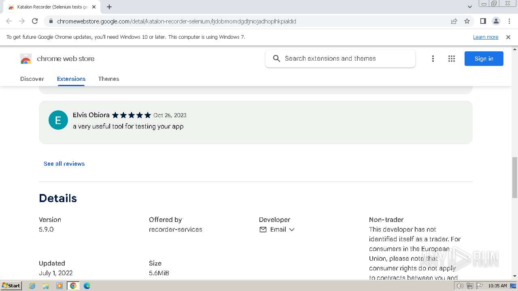Bookmark this tab with the star icon
The image size is (518, 291).
(x=467, y=21)
